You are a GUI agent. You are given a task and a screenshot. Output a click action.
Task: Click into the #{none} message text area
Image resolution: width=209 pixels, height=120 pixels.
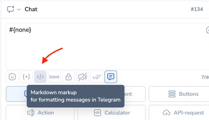coord(107,46)
